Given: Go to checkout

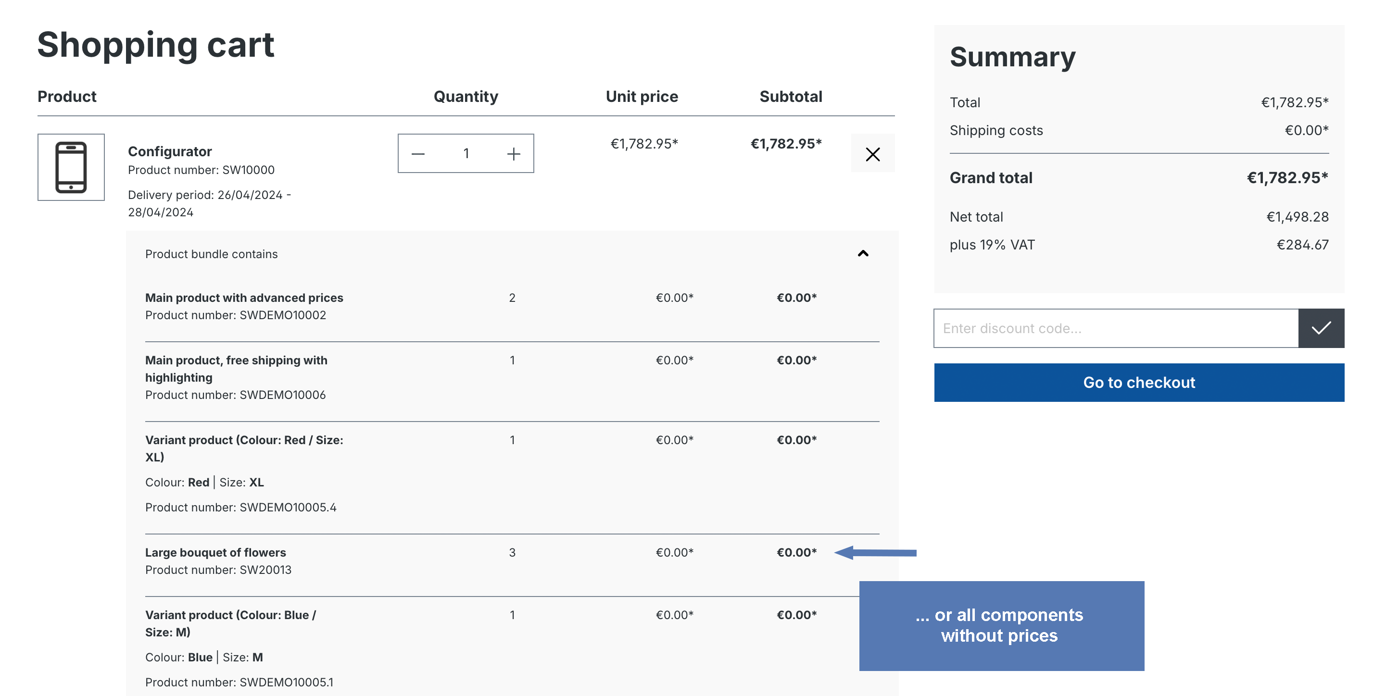Looking at the screenshot, I should 1139,383.
